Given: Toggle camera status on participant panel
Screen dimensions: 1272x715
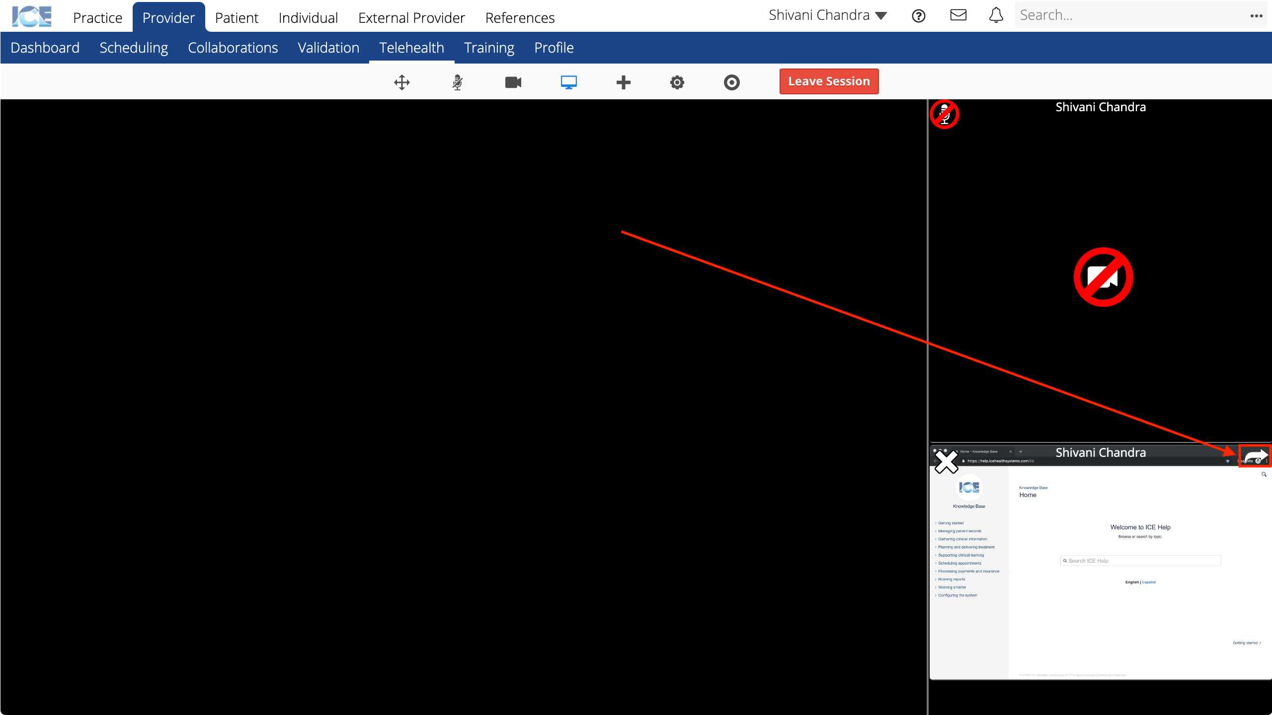Looking at the screenshot, I should pyautogui.click(x=1104, y=277).
